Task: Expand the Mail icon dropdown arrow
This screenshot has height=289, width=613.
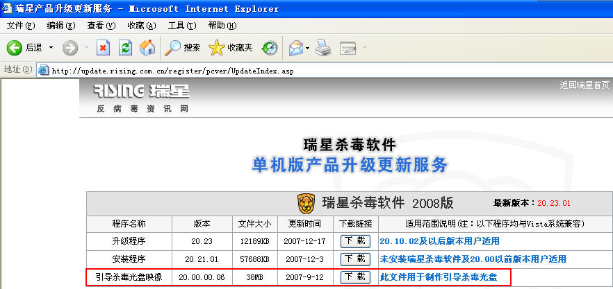Action: [308, 48]
